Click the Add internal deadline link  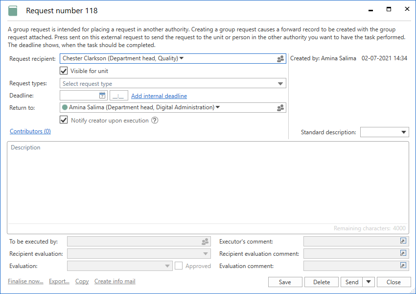point(159,96)
